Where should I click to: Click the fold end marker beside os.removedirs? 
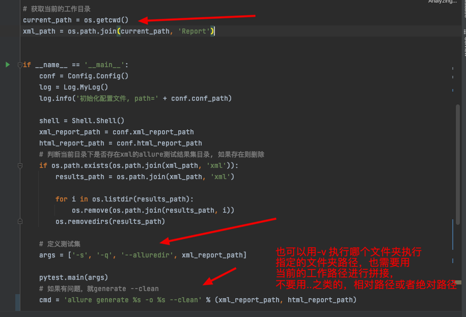coord(20,221)
